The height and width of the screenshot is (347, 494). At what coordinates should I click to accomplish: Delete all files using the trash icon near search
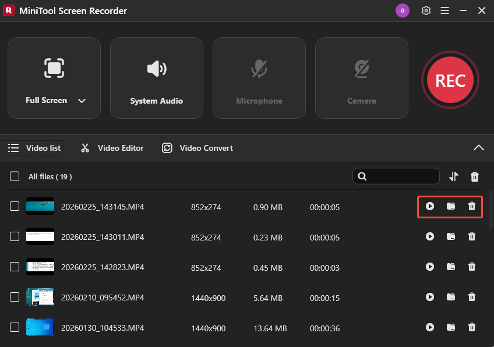[x=474, y=176]
